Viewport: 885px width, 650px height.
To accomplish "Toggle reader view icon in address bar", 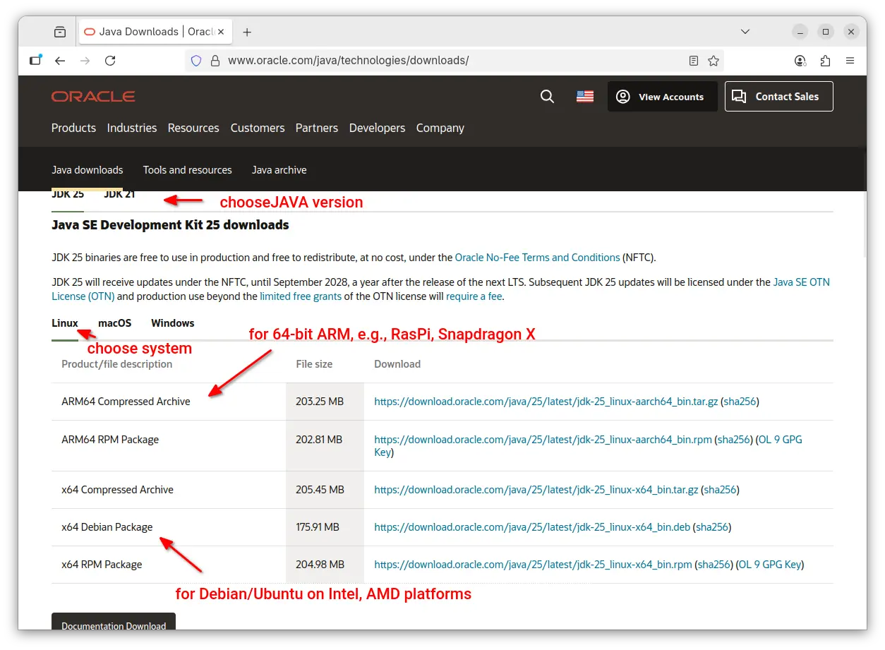I will tap(694, 61).
